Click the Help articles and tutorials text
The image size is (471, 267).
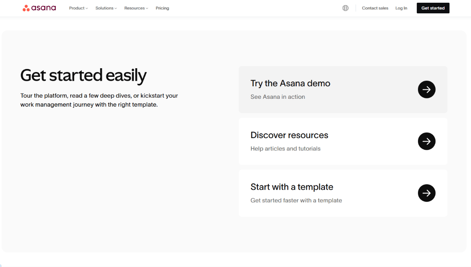[x=285, y=149]
